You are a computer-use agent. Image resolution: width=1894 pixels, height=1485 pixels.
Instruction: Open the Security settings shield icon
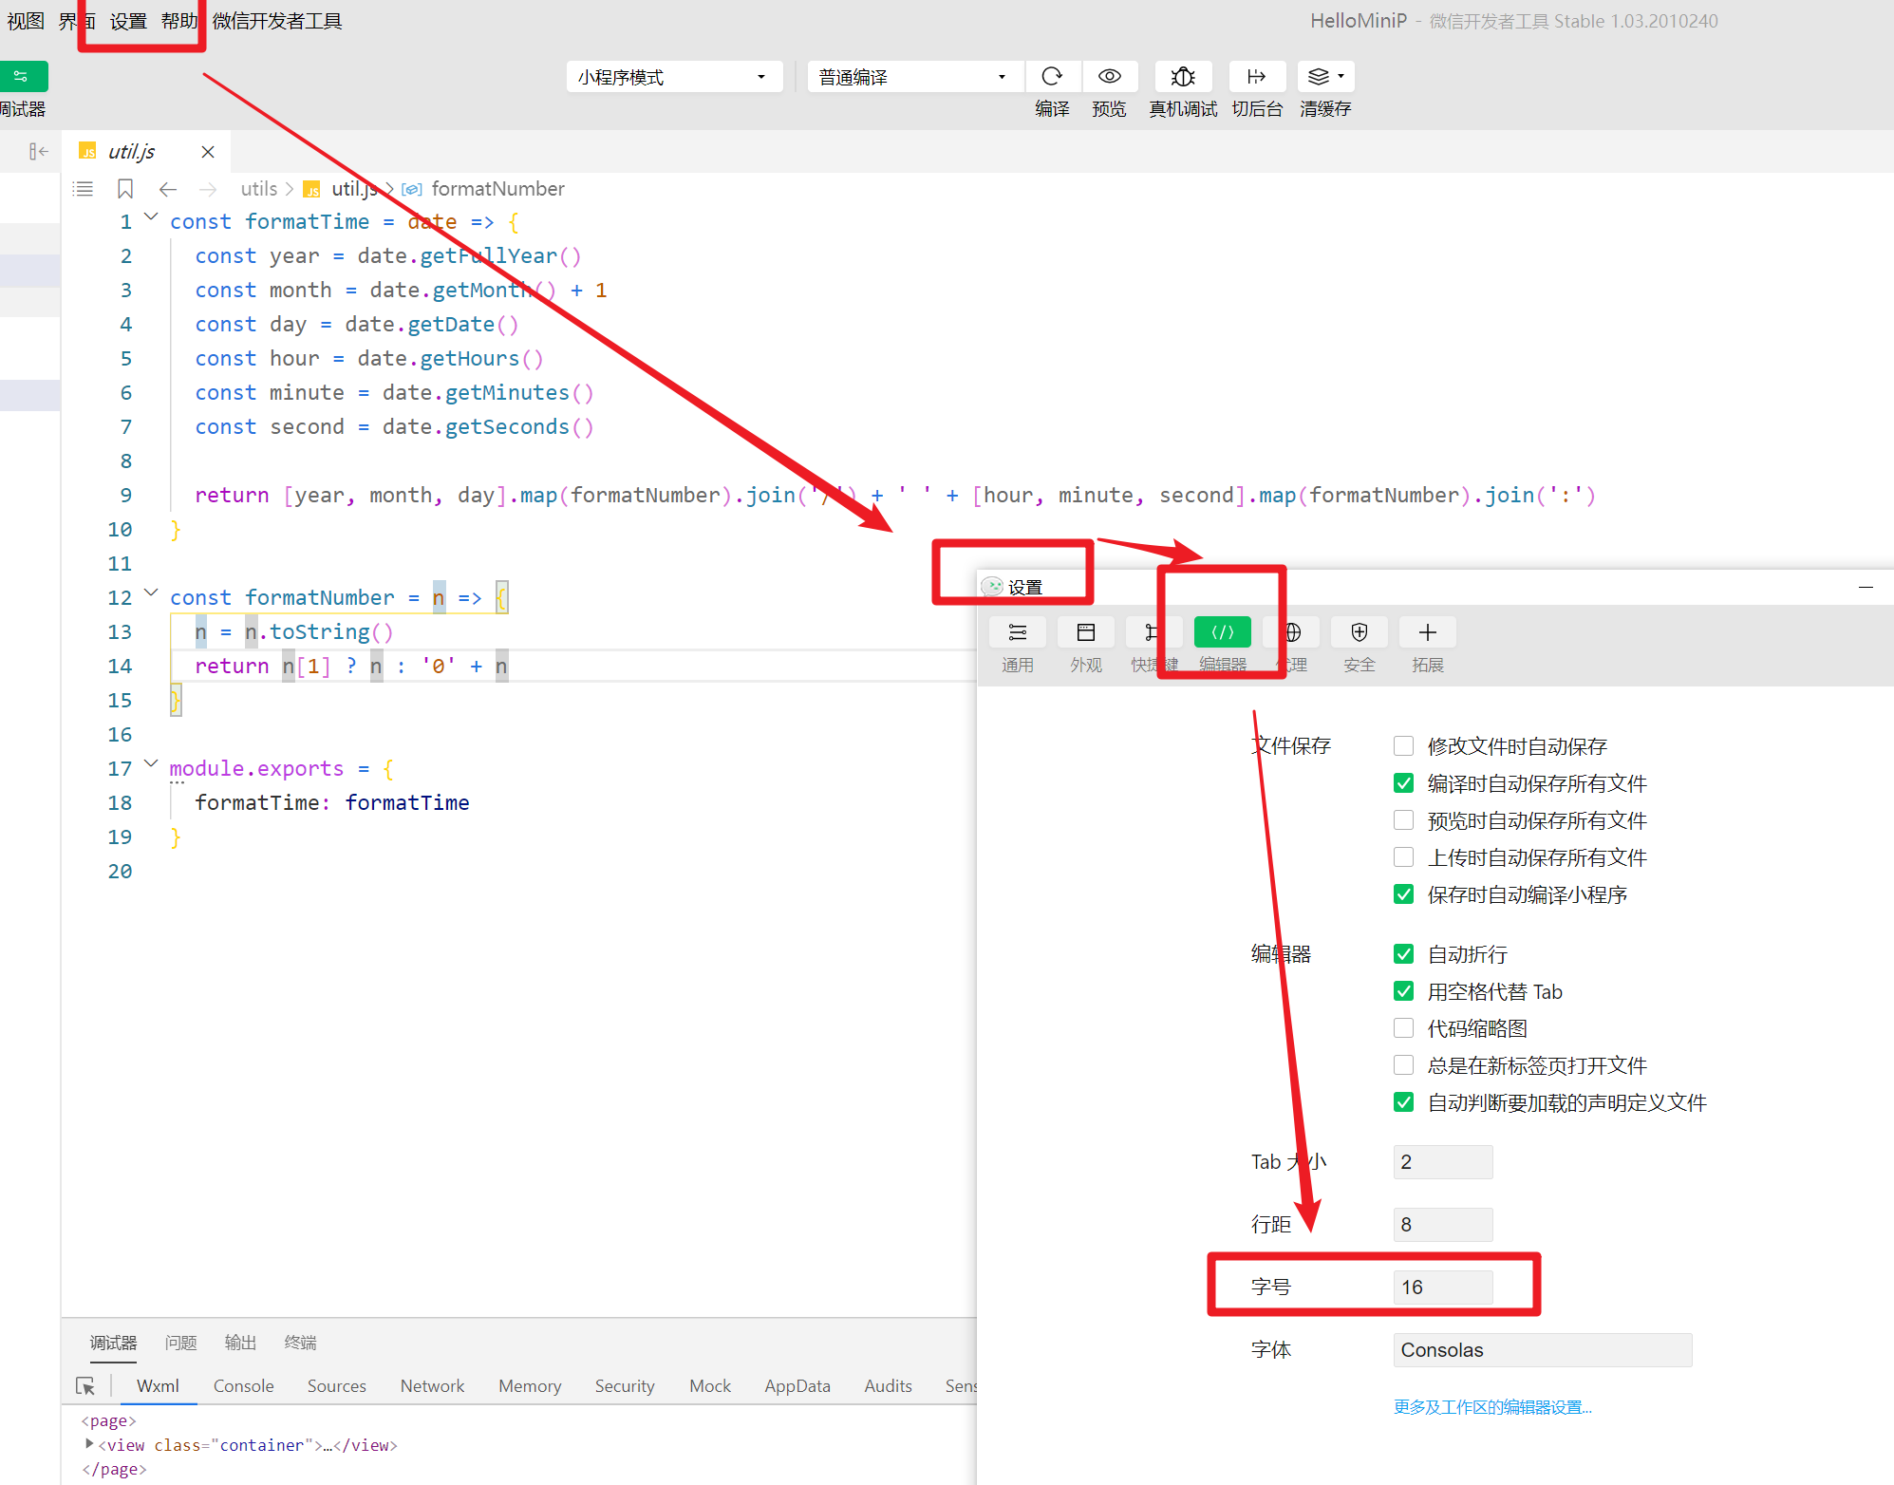(x=1359, y=633)
